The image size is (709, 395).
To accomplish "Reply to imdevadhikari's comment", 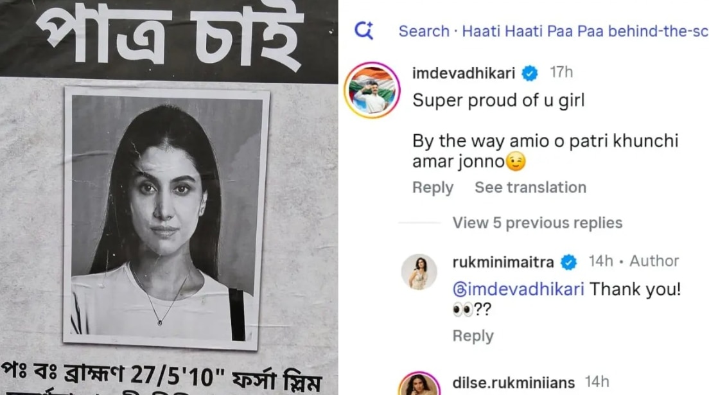I will coord(433,188).
